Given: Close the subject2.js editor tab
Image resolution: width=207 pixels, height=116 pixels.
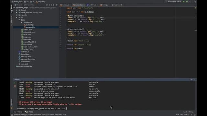Looking at the screenshot, I should point(84,5).
